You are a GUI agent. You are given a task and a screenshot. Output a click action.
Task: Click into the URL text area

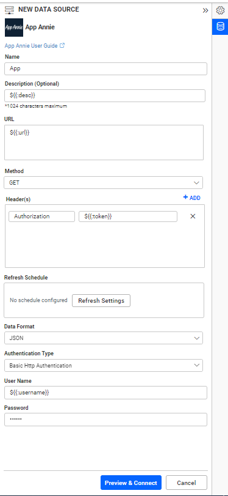[x=104, y=143]
